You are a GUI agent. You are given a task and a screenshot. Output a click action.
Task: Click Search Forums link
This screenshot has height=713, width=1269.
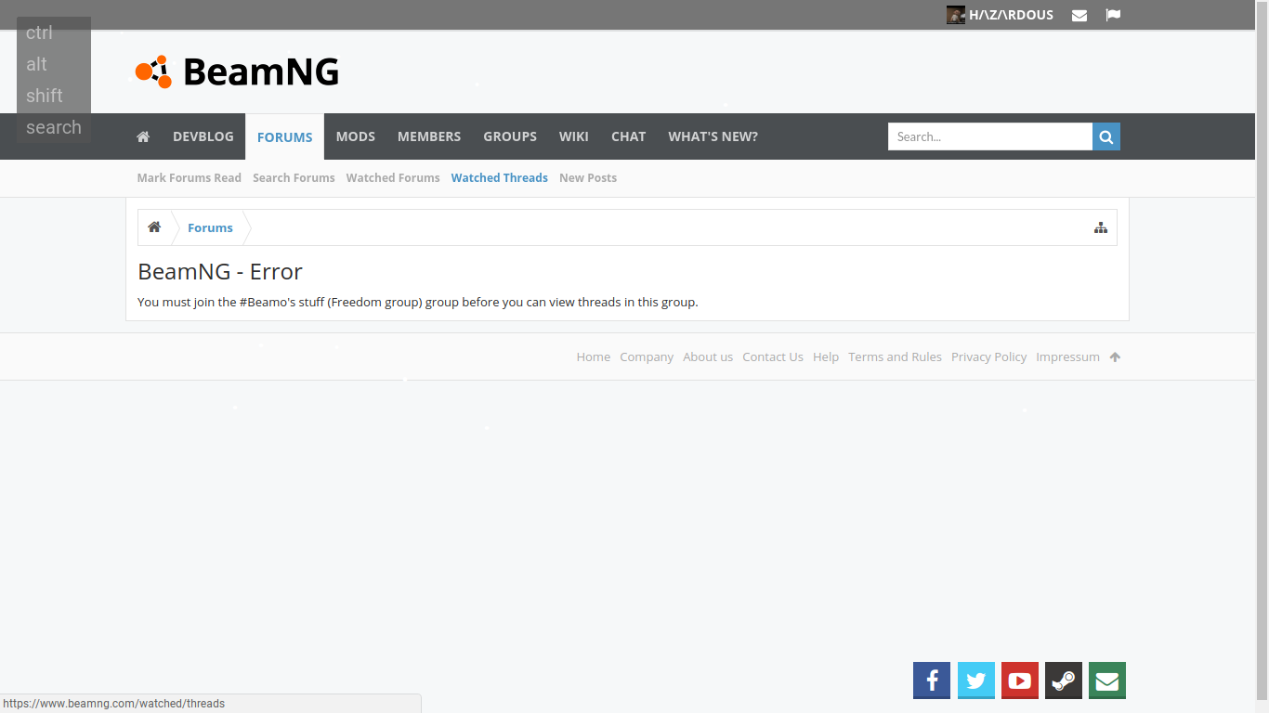(294, 178)
